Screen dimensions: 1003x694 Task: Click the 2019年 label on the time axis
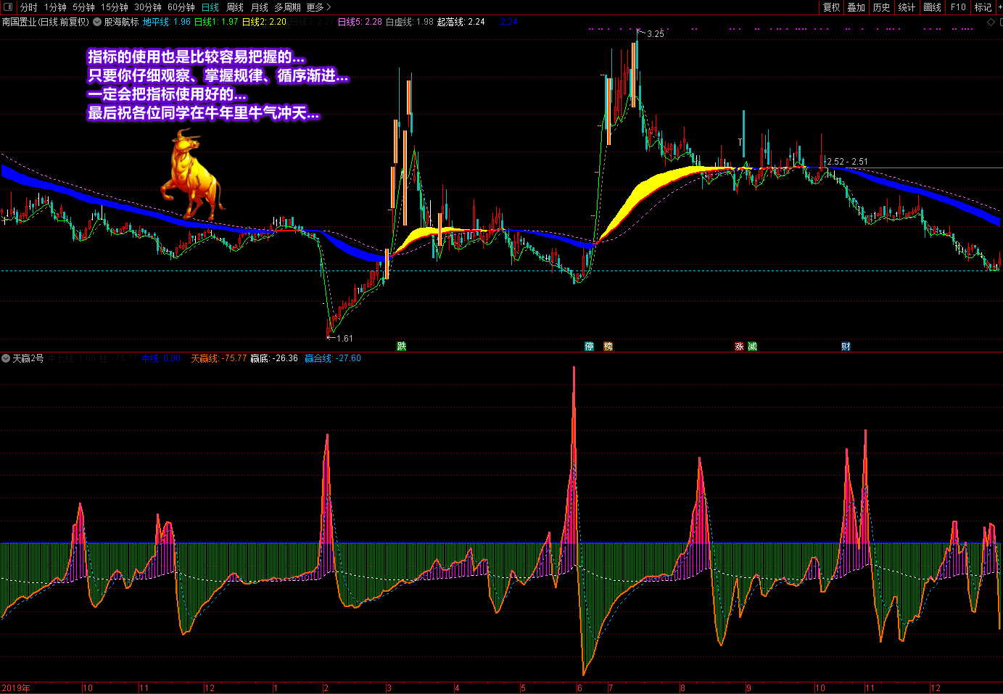16,688
